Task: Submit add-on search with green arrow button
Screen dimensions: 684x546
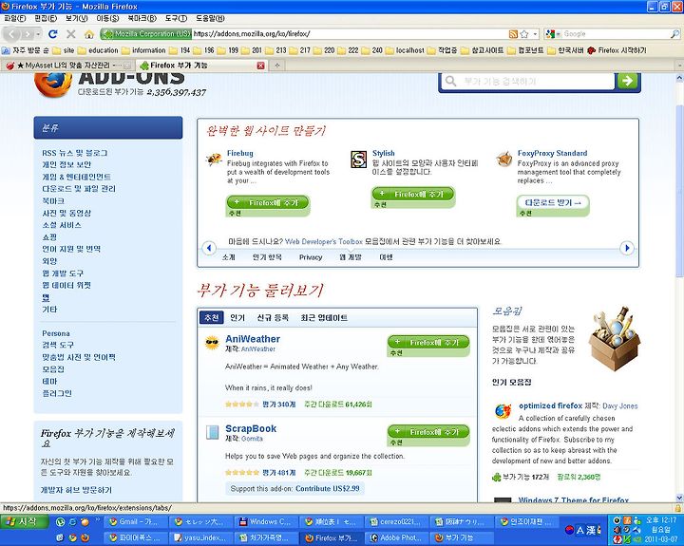Action: point(627,81)
